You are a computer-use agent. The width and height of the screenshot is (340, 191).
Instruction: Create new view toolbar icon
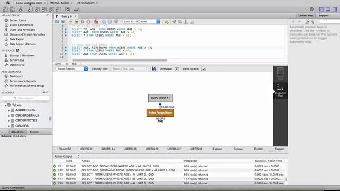pos(44,10)
